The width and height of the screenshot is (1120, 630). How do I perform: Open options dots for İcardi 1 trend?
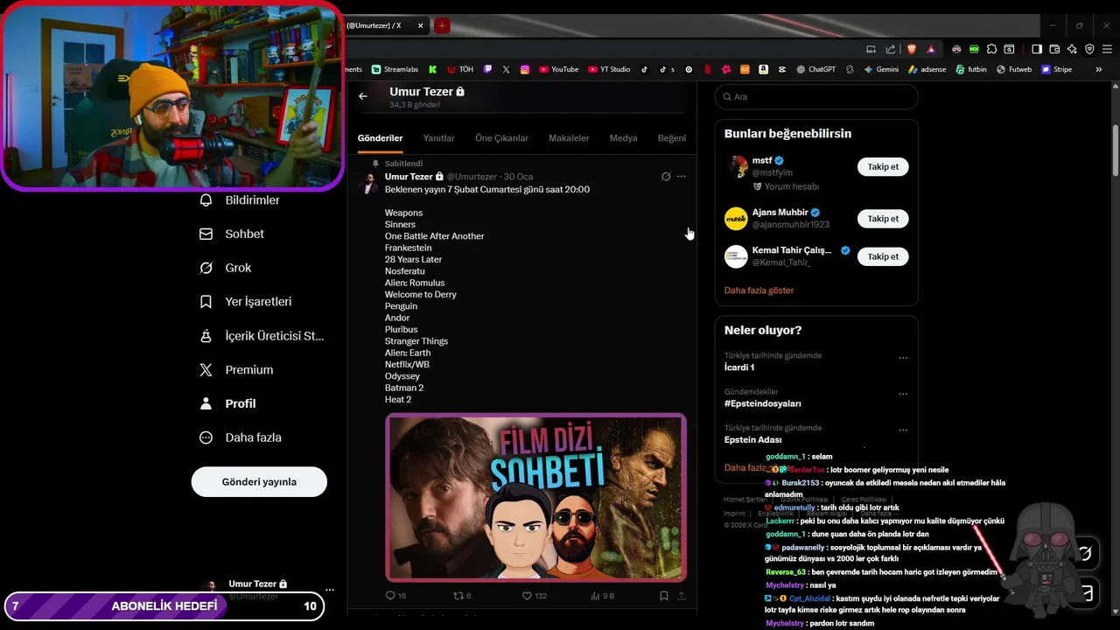(x=903, y=358)
